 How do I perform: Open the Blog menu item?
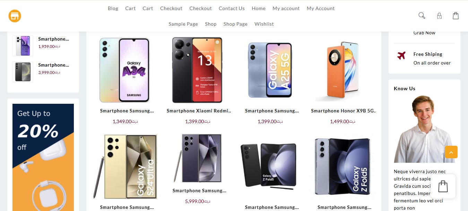point(113,8)
